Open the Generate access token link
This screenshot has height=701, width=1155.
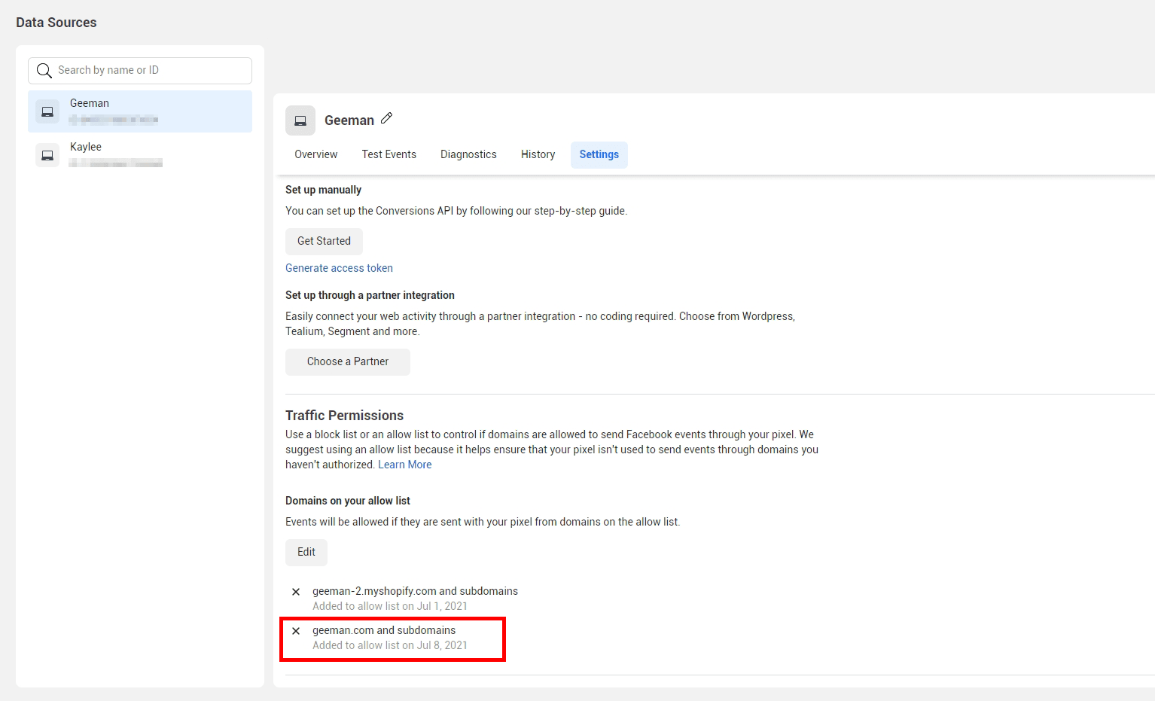[339, 268]
